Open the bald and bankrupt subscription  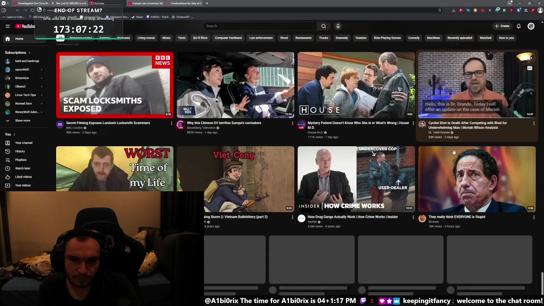point(27,61)
